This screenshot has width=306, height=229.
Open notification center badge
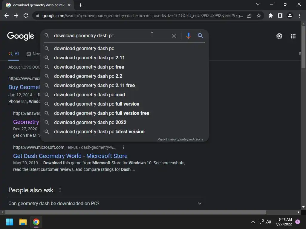[x=298, y=222]
